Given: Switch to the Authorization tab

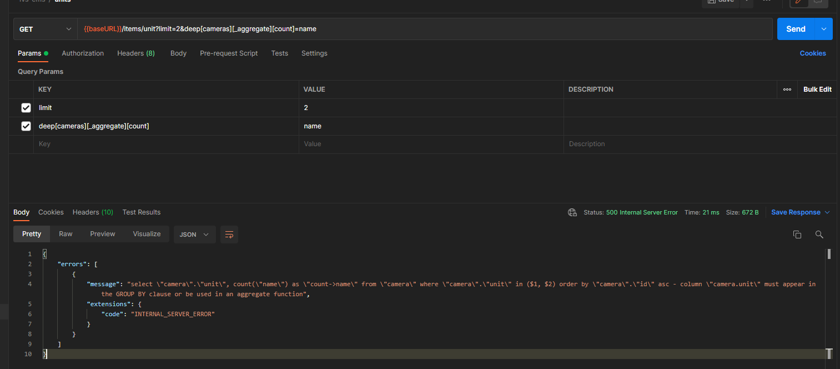Looking at the screenshot, I should (83, 53).
